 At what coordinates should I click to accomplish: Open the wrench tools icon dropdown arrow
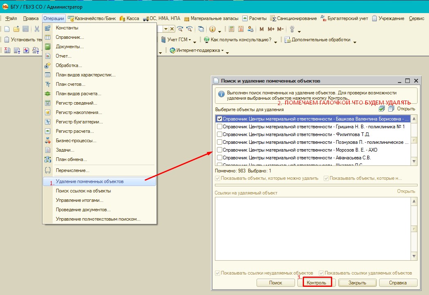pos(299,31)
